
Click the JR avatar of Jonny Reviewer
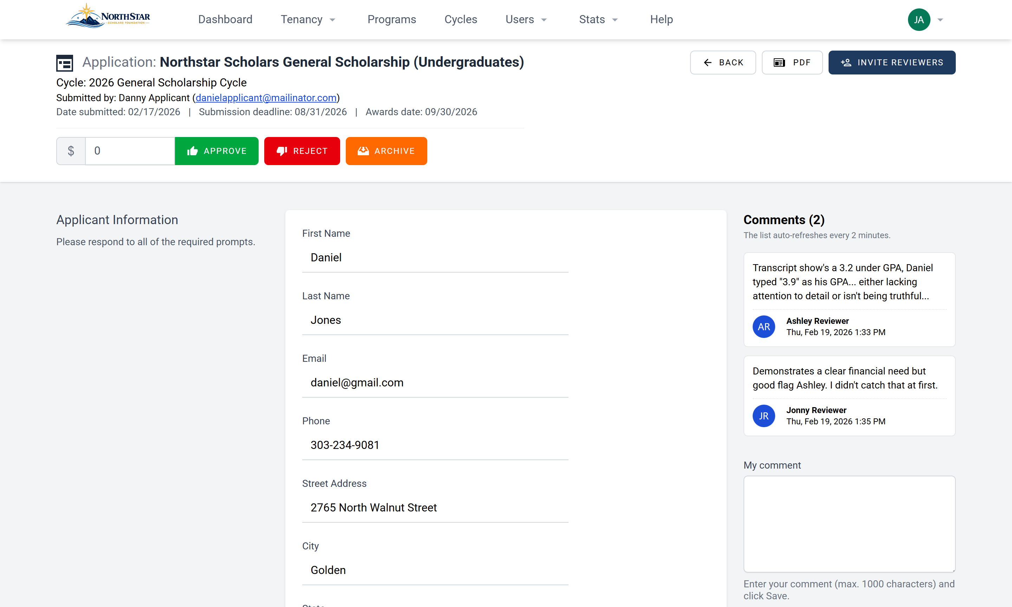point(764,416)
